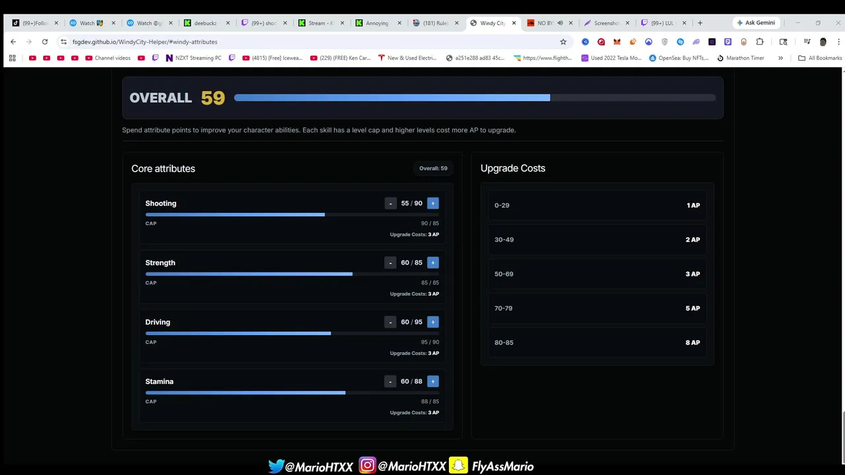Click the 'Overall: 59' badge
845x475 pixels.
[433, 168]
